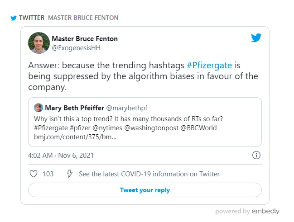Click the main tweet text body
This screenshot has height=222, width=294.
(x=136, y=76)
